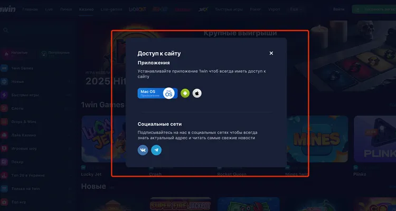Select the Android app icon

pyautogui.click(x=185, y=93)
